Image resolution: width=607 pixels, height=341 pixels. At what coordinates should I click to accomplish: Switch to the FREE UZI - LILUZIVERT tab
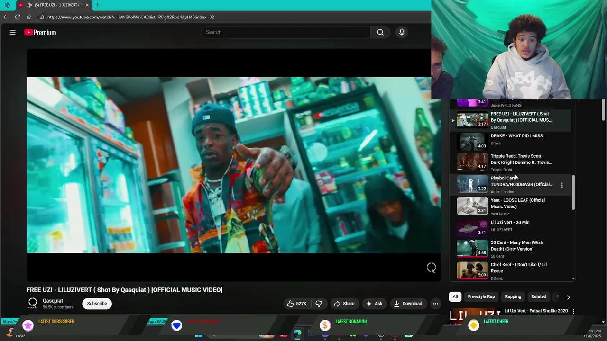54,5
